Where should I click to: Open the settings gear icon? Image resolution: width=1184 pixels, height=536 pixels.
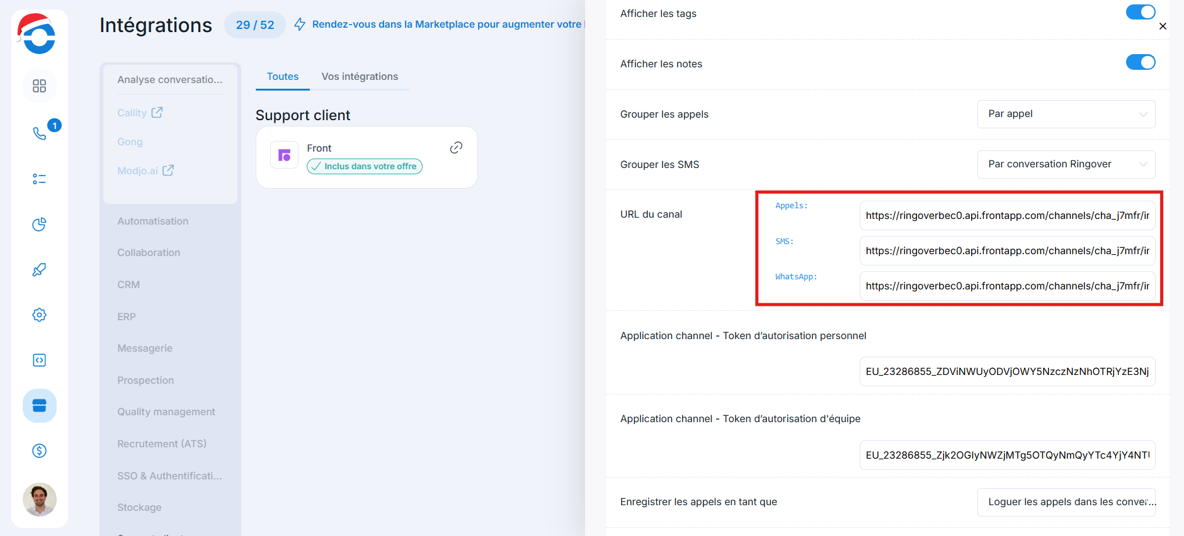(x=39, y=315)
